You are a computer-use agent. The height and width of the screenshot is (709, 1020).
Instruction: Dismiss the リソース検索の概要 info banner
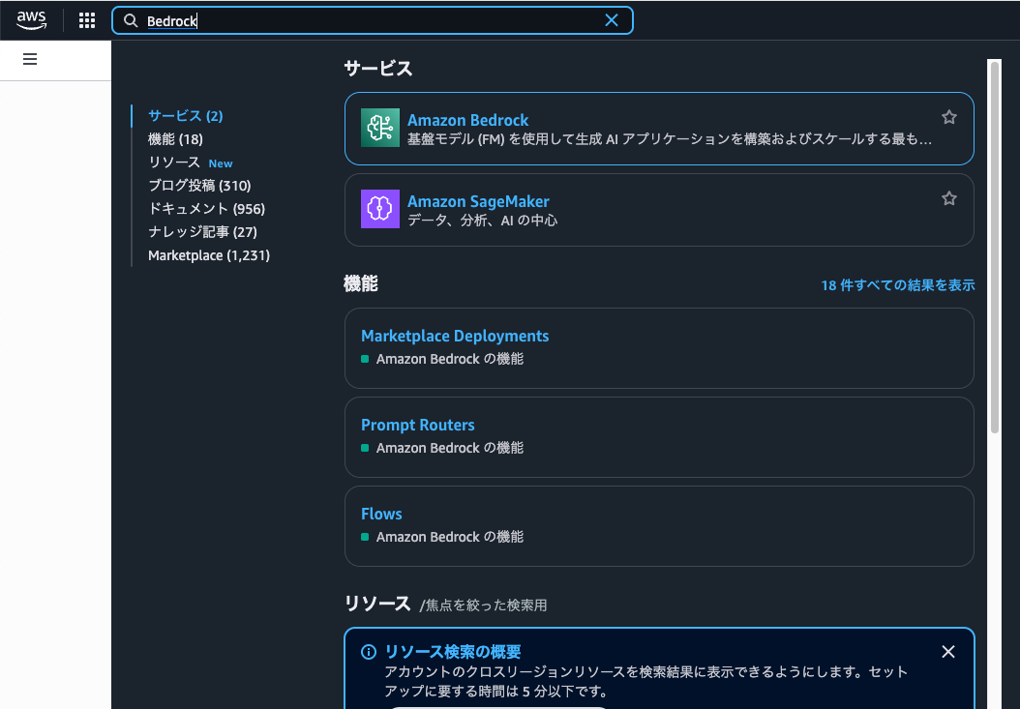coord(947,652)
